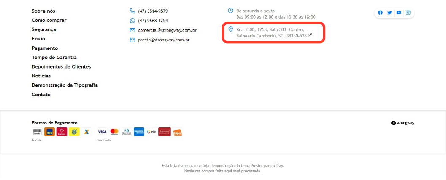Go to the Notícias page

41,76
